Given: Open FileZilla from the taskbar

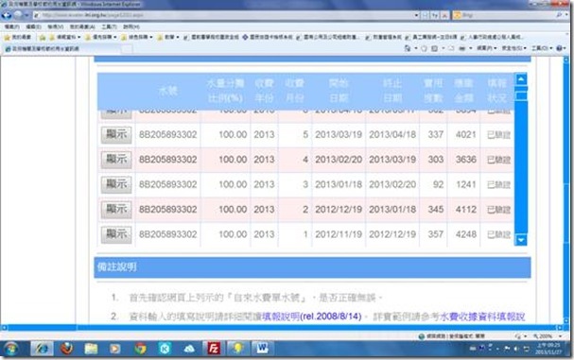Looking at the screenshot, I should 214,349.
